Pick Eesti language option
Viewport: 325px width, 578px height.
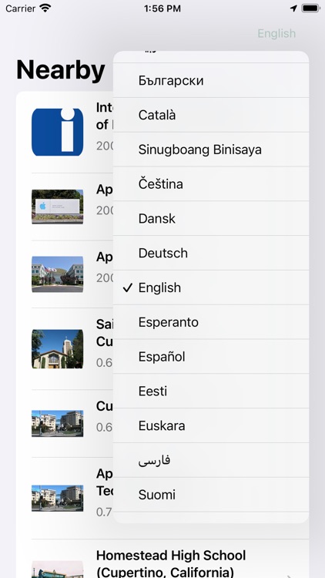211,391
